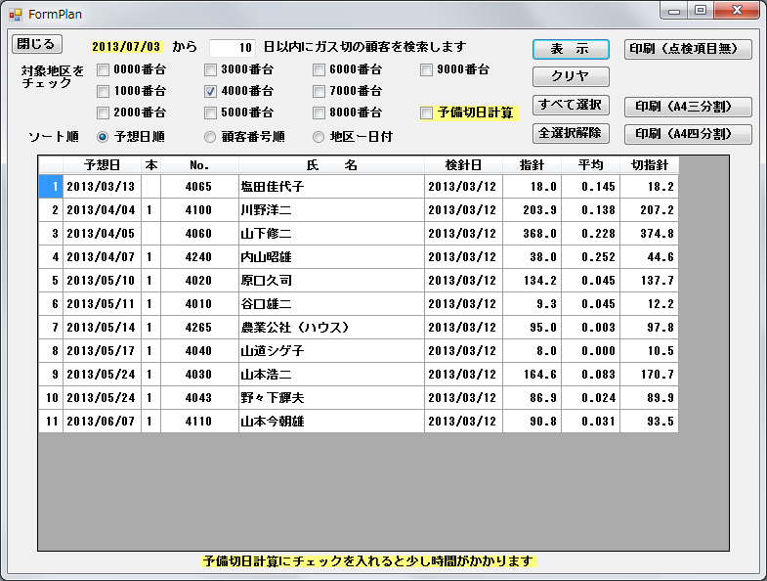This screenshot has width=767, height=581.
Task: Click 印刷（A4四分割） button
Action: tap(688, 134)
